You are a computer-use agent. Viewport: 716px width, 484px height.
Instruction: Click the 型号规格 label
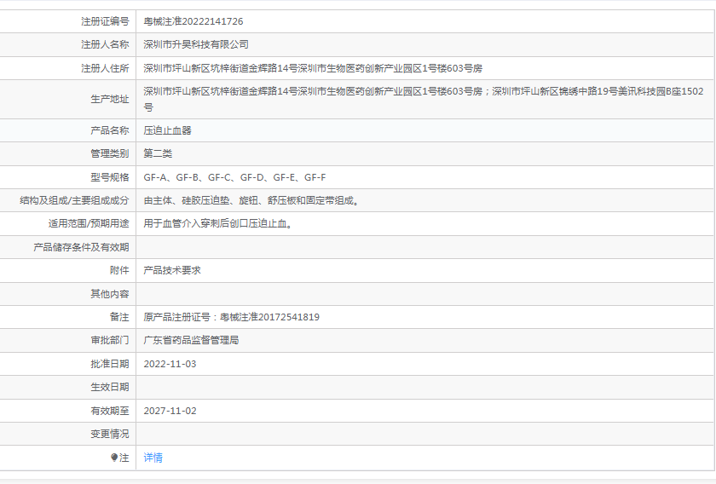point(110,177)
